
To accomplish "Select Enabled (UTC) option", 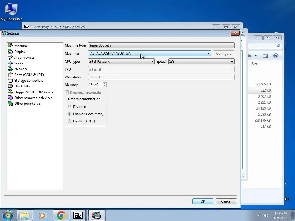I will (69, 121).
